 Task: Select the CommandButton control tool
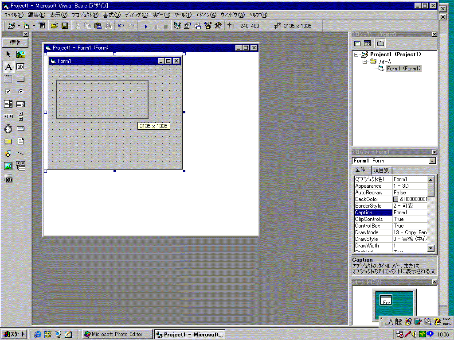tap(20, 79)
